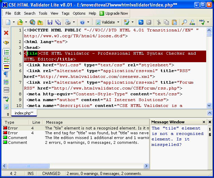
Task: Click the Open from web globe icon
Action: (32, 22)
